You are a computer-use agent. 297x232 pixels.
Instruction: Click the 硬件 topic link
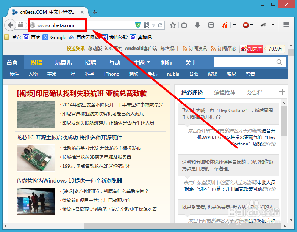[x=14, y=74]
